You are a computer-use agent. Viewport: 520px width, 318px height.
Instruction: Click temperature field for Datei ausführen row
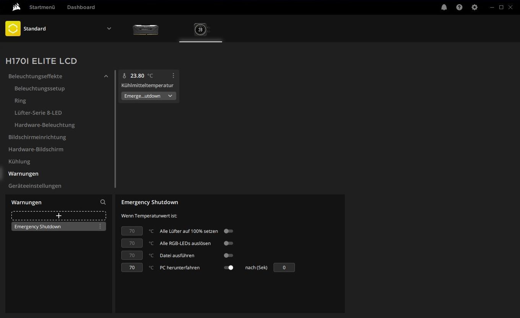pyautogui.click(x=132, y=255)
